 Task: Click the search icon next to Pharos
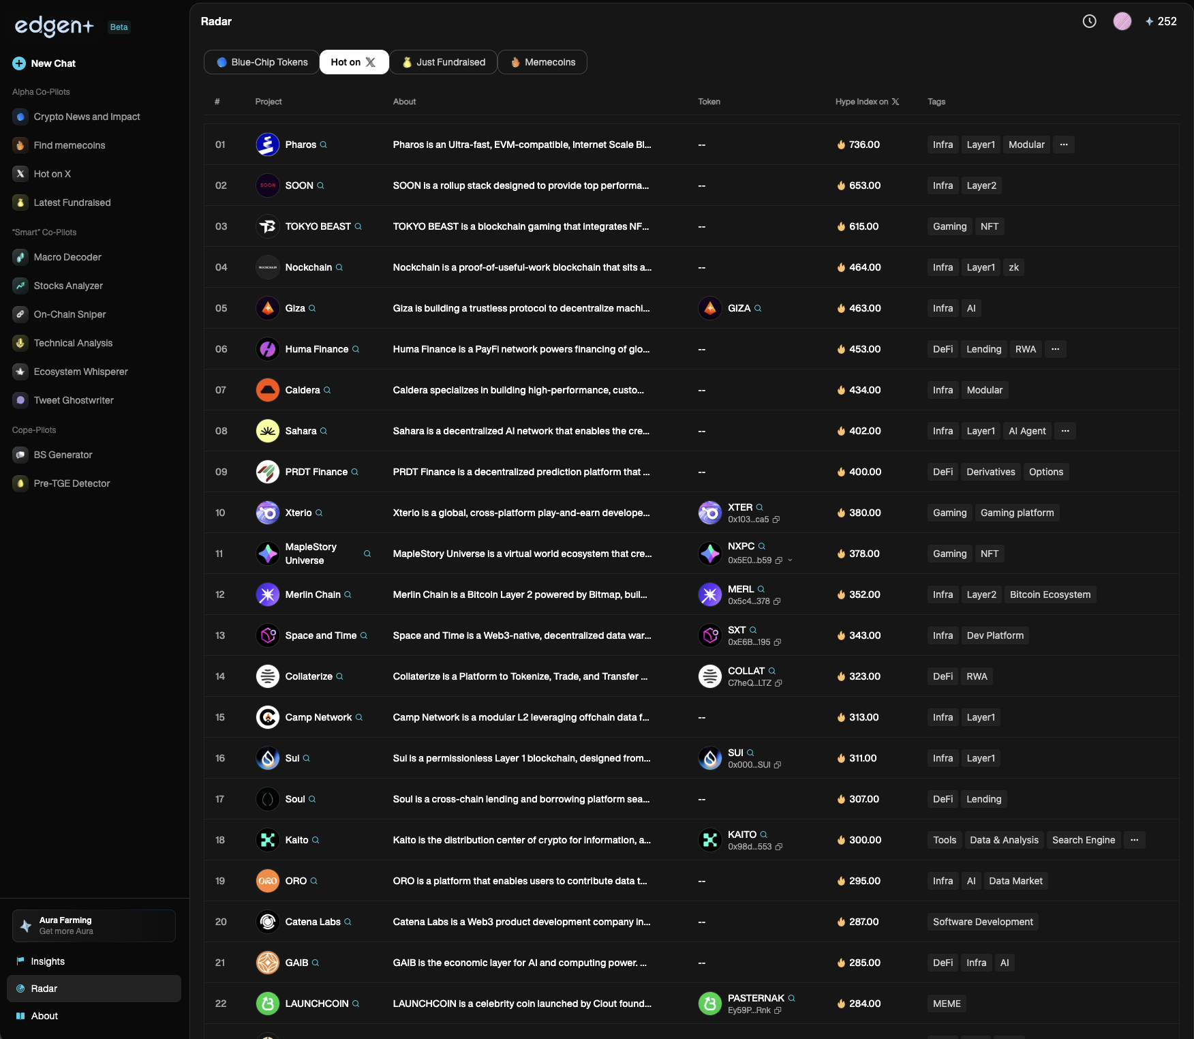(324, 145)
